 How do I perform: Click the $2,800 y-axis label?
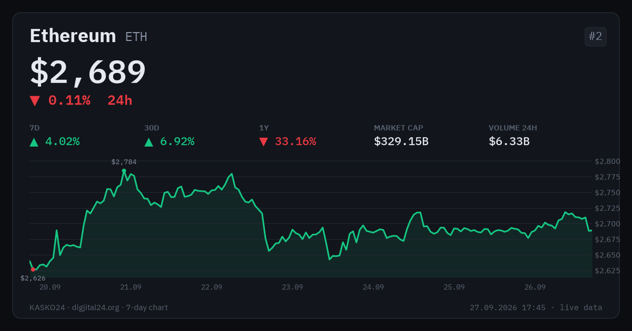(607, 161)
